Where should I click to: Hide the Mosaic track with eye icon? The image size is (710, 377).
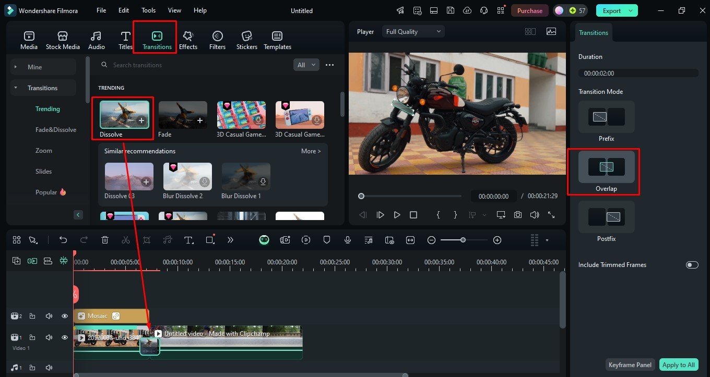click(65, 316)
